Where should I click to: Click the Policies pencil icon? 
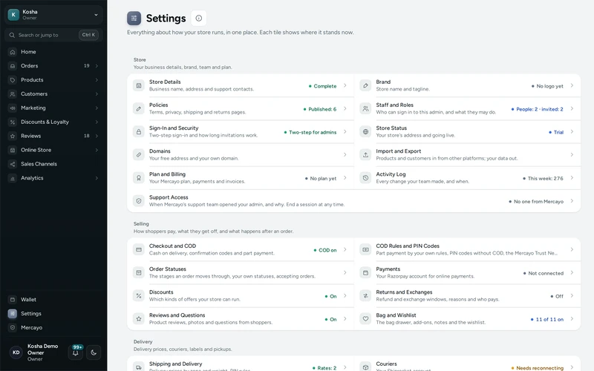[139, 108]
